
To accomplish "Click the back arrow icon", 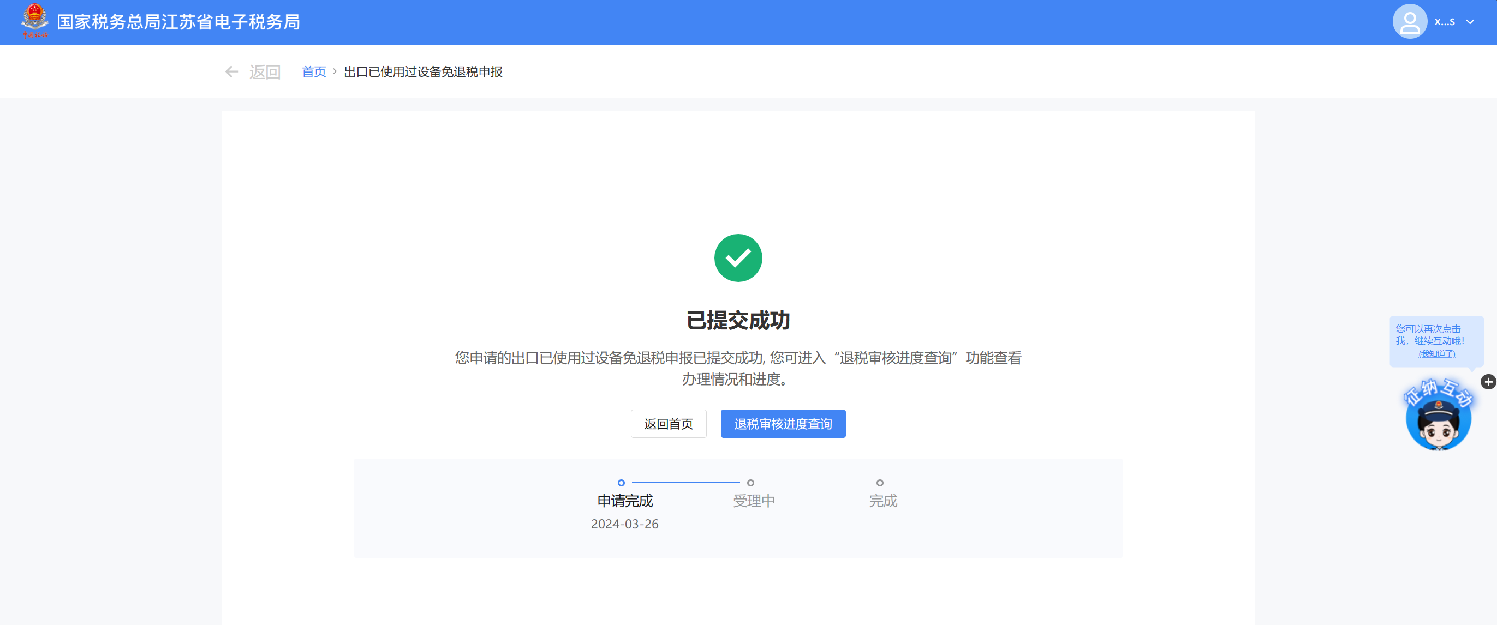I will tap(231, 71).
